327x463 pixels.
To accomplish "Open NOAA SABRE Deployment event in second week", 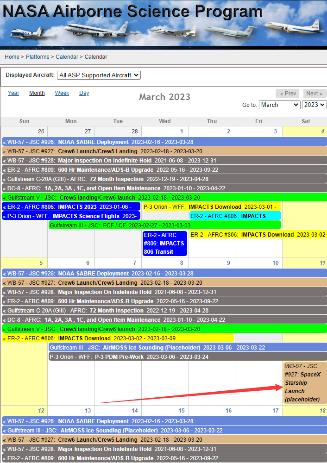I will (x=164, y=274).
